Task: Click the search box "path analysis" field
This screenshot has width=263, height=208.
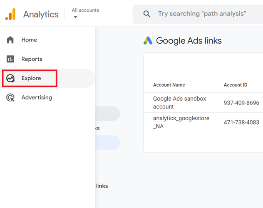Action: click(x=198, y=14)
